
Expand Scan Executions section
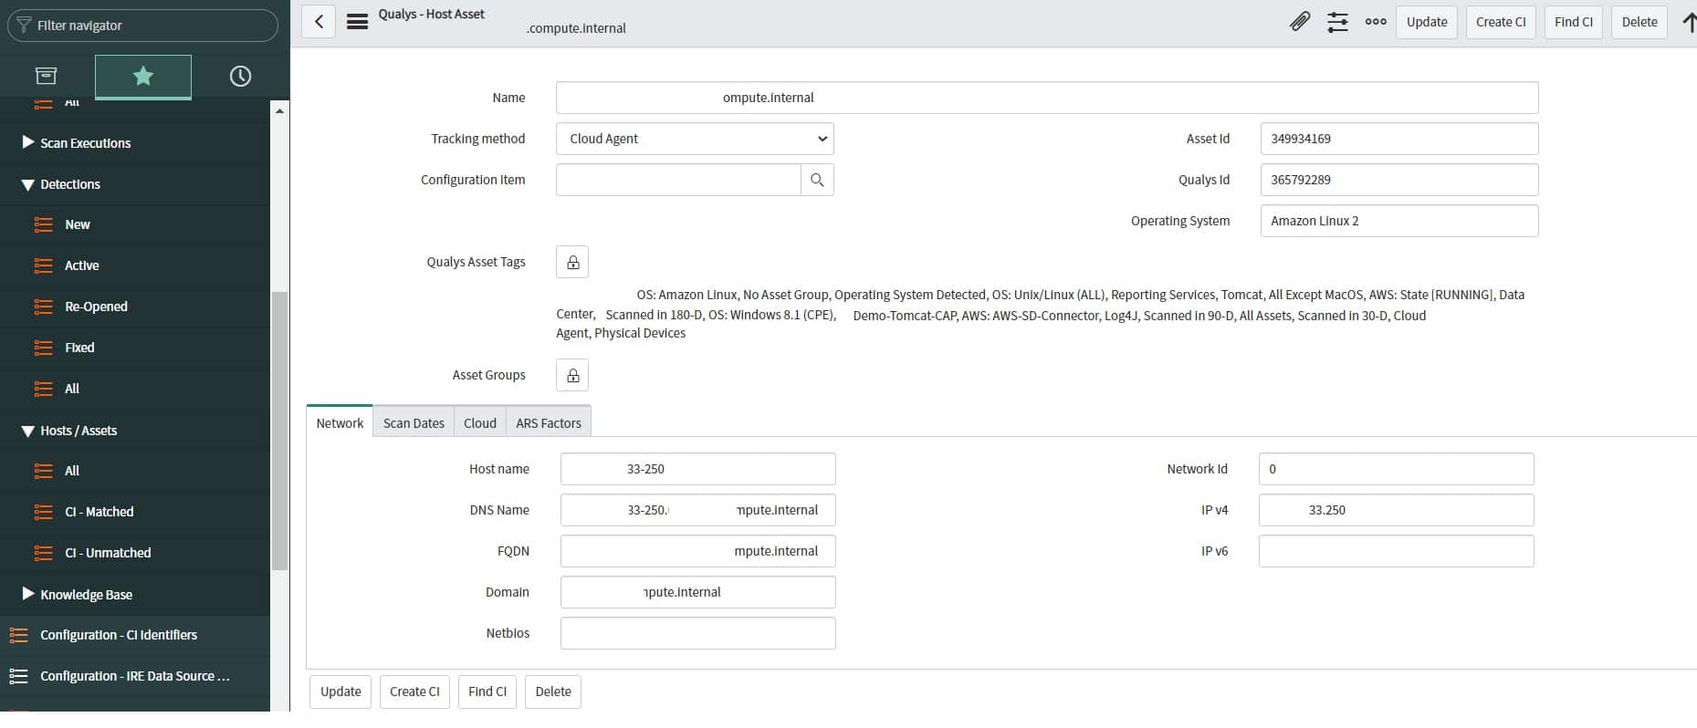tap(27, 142)
